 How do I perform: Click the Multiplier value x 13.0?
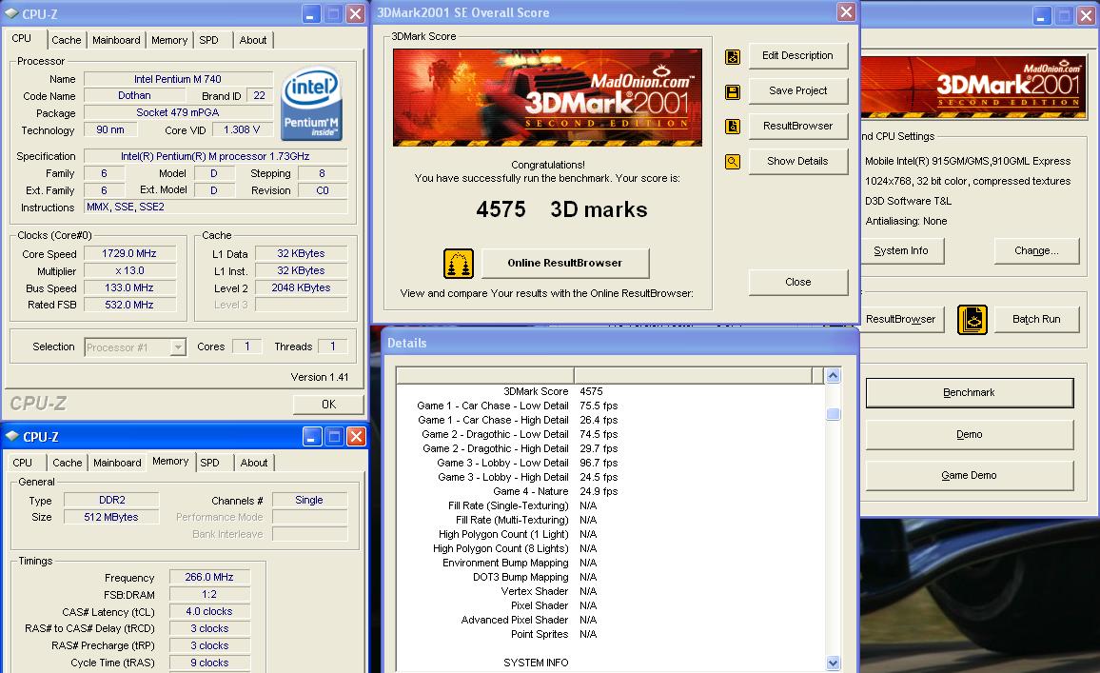pos(129,271)
